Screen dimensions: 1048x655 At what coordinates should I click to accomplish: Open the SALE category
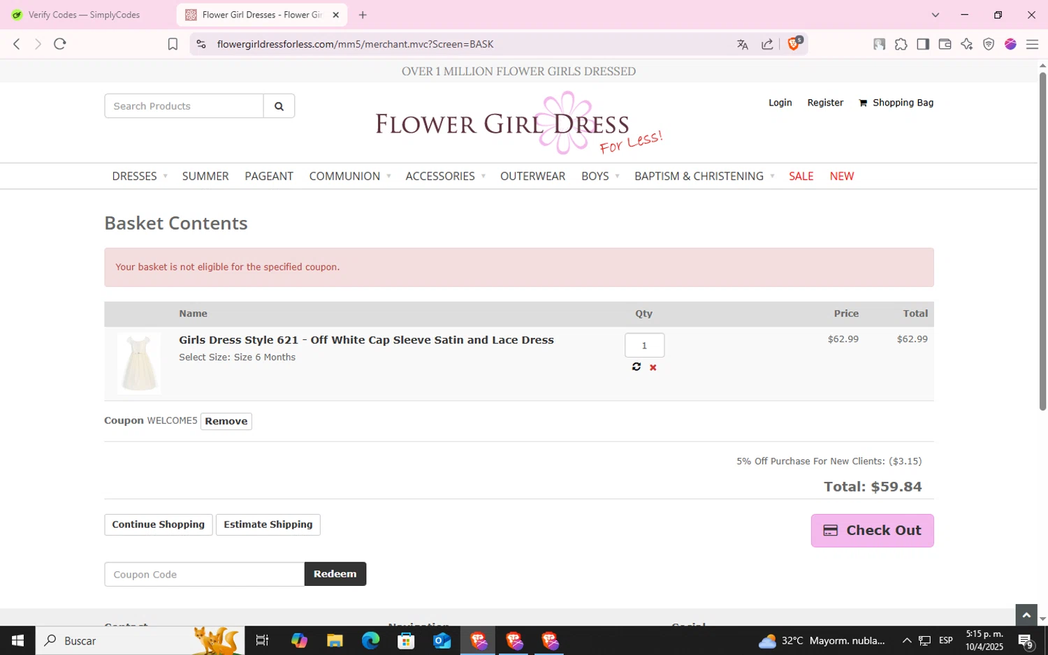tap(801, 176)
